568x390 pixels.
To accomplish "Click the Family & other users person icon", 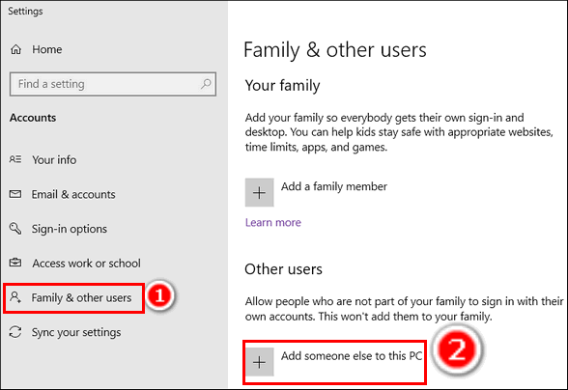I will coord(15,297).
